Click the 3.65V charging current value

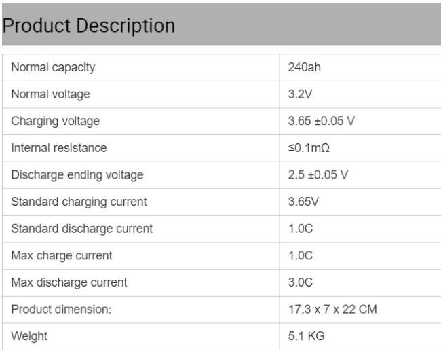click(303, 202)
